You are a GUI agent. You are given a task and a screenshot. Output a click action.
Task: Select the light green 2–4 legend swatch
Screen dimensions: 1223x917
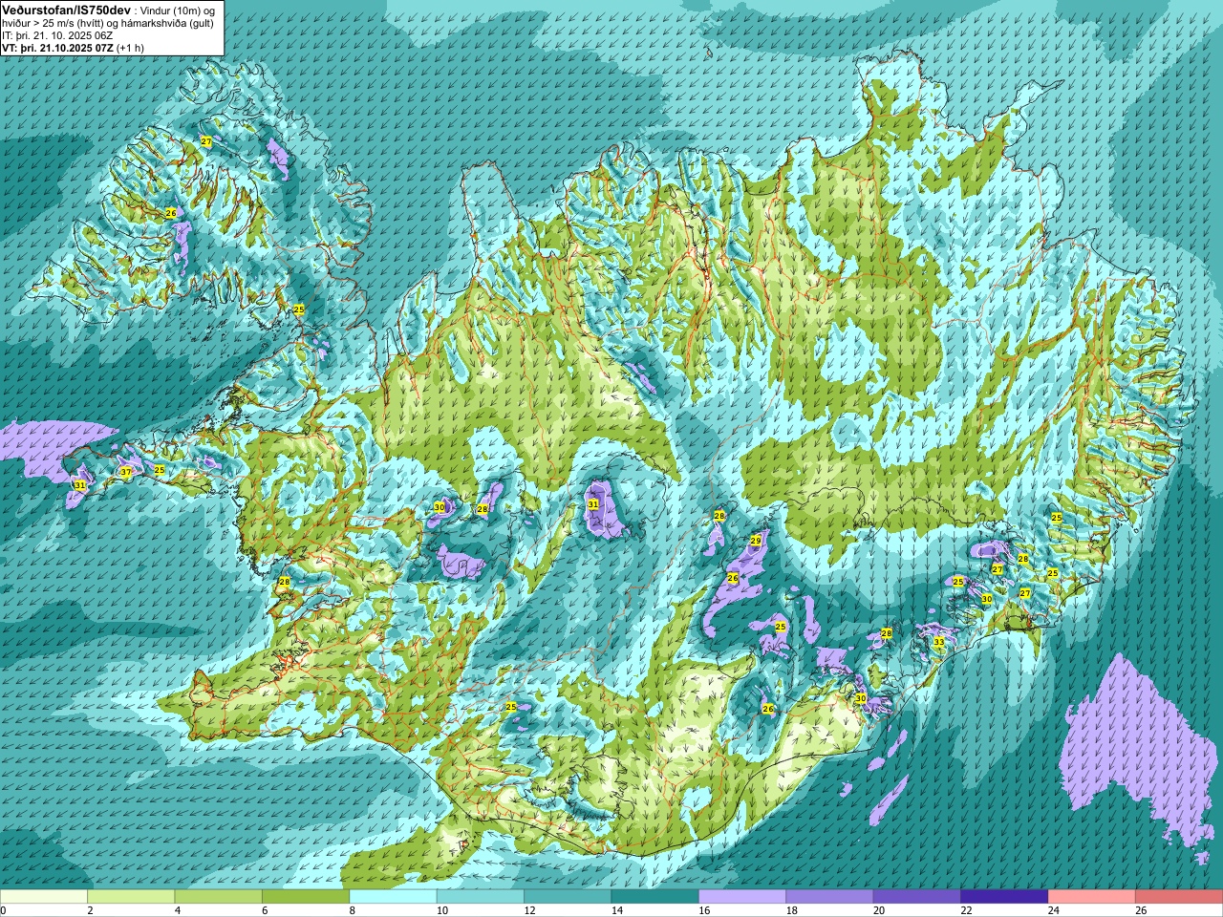point(131,897)
